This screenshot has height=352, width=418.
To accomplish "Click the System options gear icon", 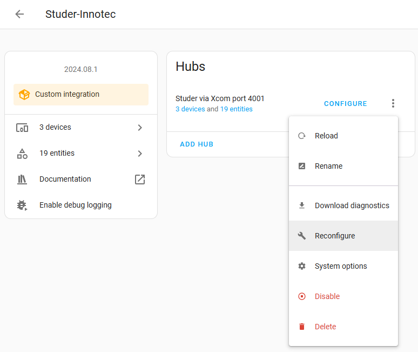I will coord(302,266).
